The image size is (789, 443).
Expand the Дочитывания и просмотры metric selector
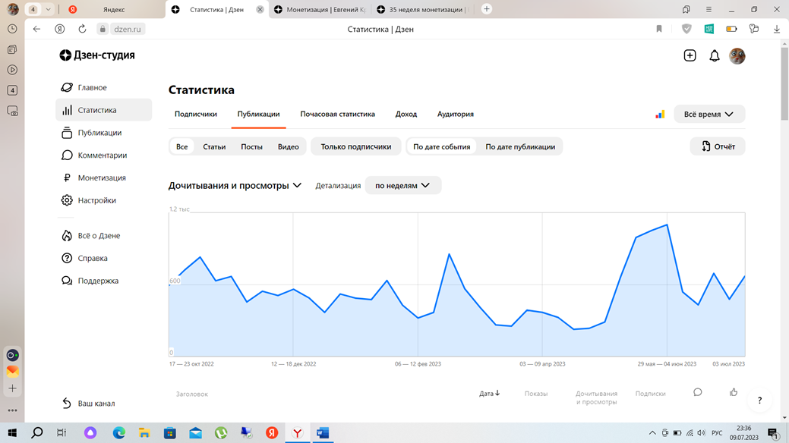click(x=235, y=184)
